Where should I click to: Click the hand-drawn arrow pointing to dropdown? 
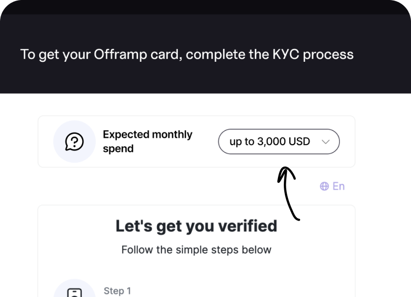click(x=288, y=194)
